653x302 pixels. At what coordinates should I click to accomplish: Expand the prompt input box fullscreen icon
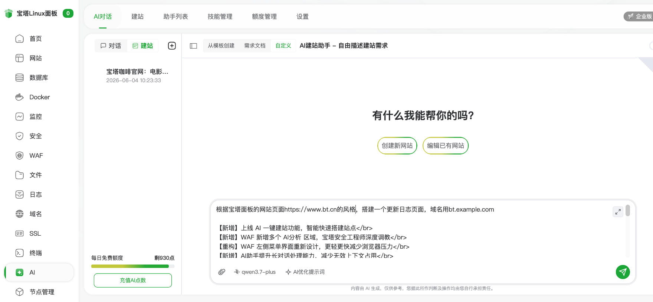coord(618,212)
